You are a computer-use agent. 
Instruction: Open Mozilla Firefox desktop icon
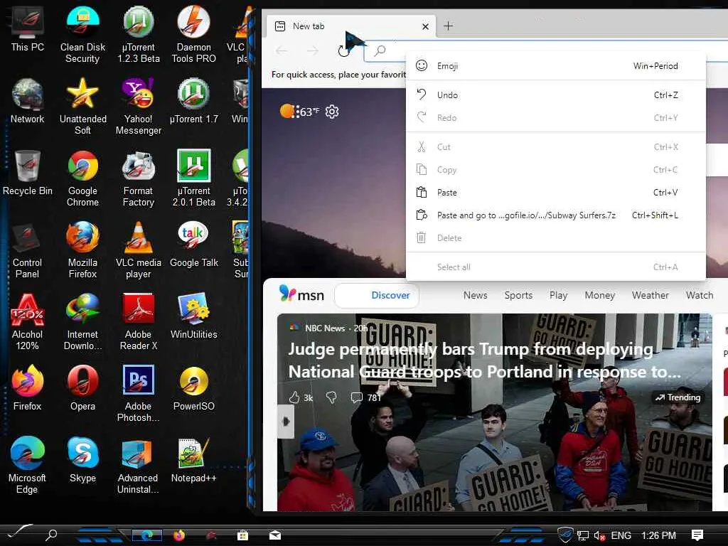82,251
